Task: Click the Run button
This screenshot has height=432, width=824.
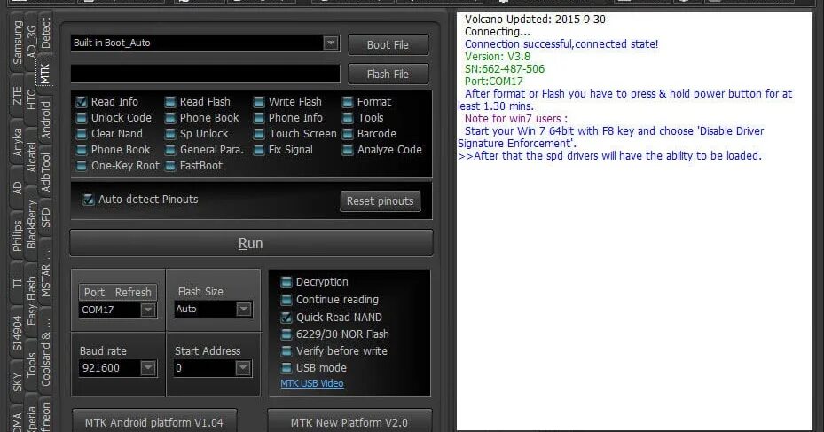Action: pyautogui.click(x=251, y=243)
